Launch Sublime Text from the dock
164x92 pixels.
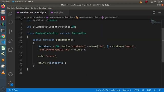pyautogui.click(x=3, y=60)
